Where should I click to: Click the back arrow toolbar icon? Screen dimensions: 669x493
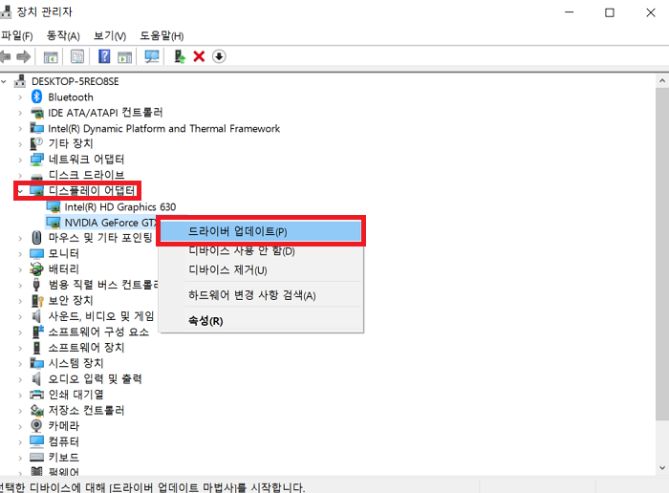[6, 56]
